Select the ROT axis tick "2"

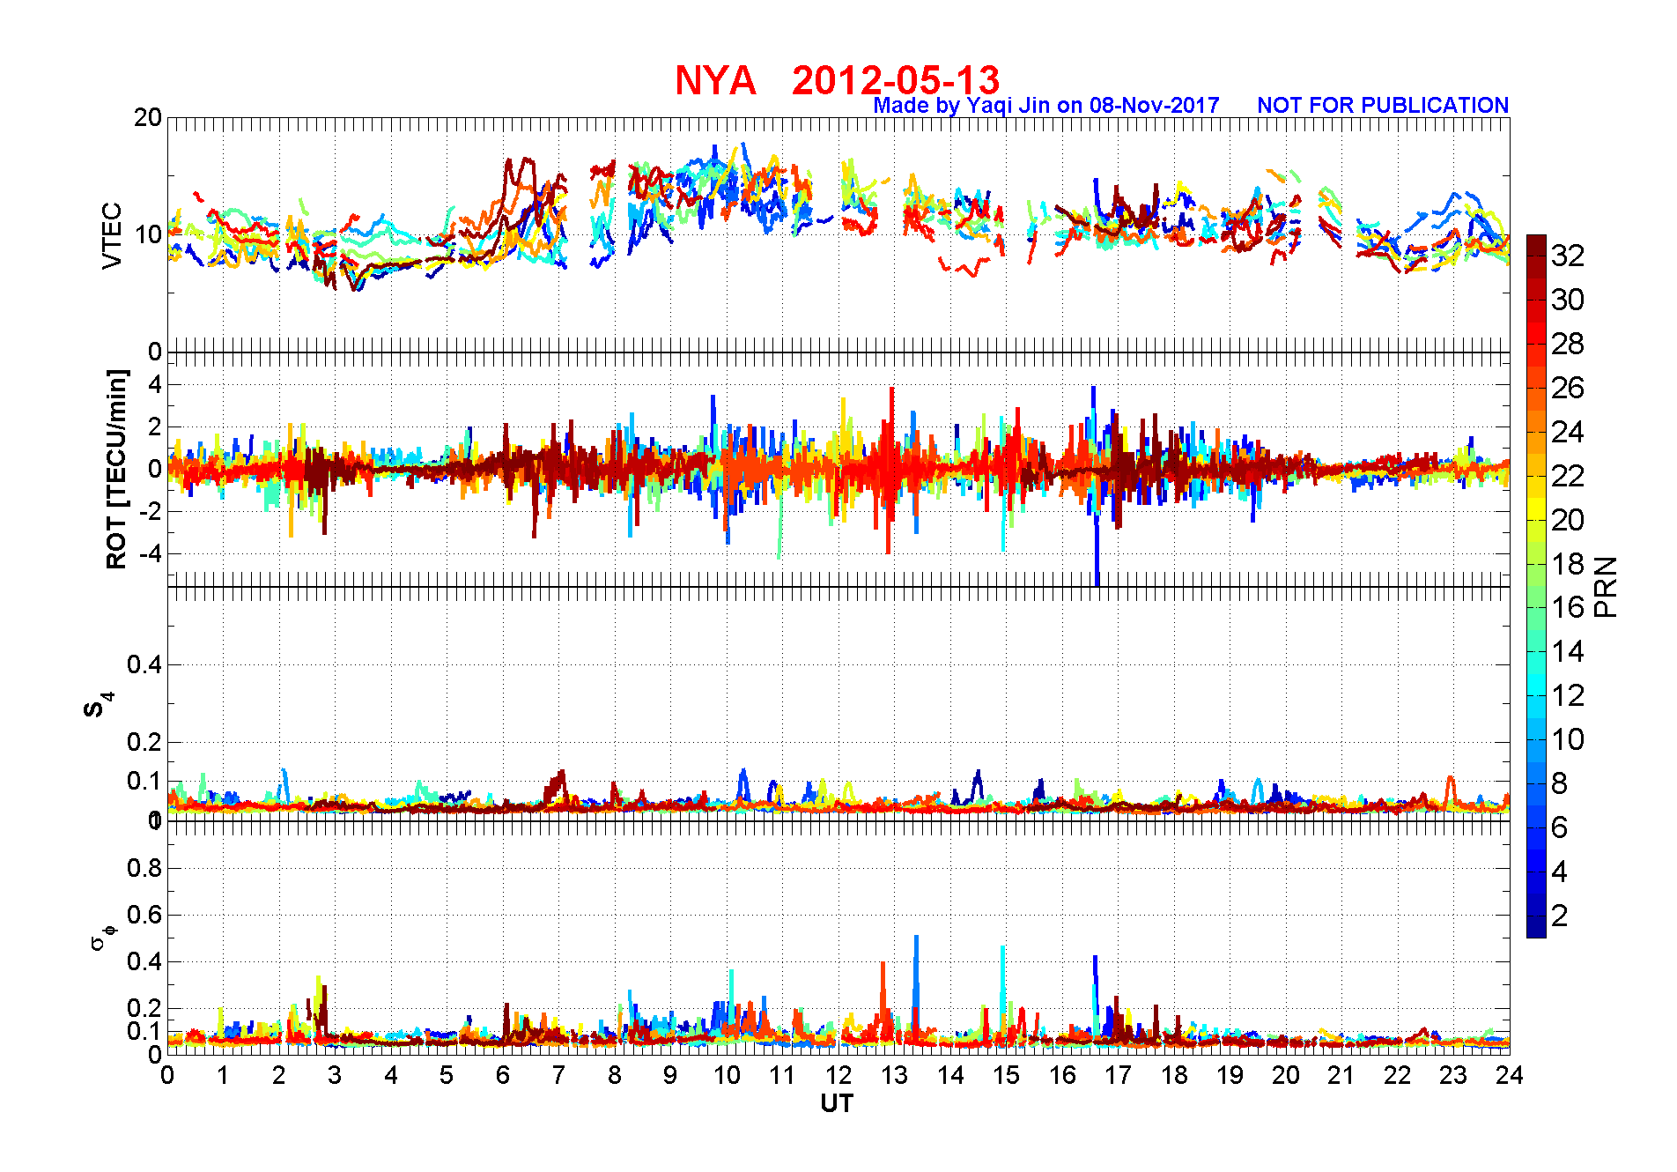(x=155, y=427)
